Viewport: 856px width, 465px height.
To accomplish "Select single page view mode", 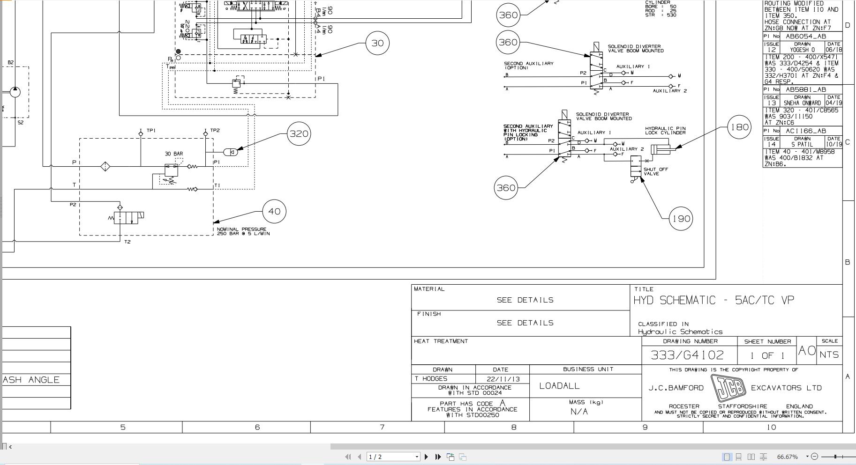I will point(727,457).
